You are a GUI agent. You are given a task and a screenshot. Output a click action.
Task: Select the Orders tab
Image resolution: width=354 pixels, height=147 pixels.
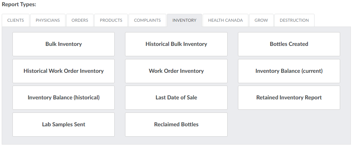point(80,20)
